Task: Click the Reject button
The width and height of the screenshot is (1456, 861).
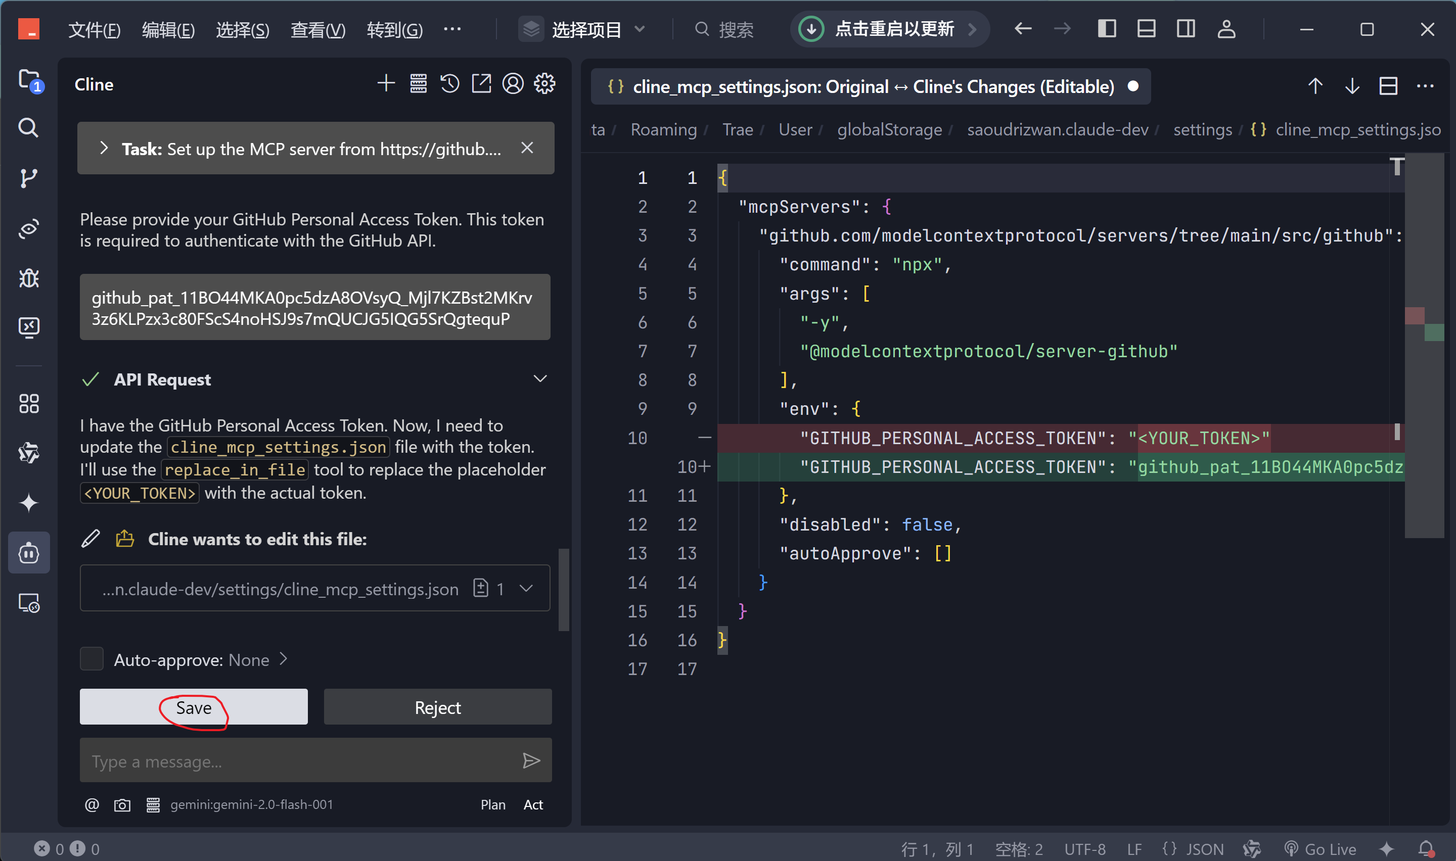Action: click(437, 707)
